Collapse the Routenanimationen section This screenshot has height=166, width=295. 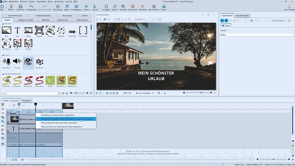point(3,74)
